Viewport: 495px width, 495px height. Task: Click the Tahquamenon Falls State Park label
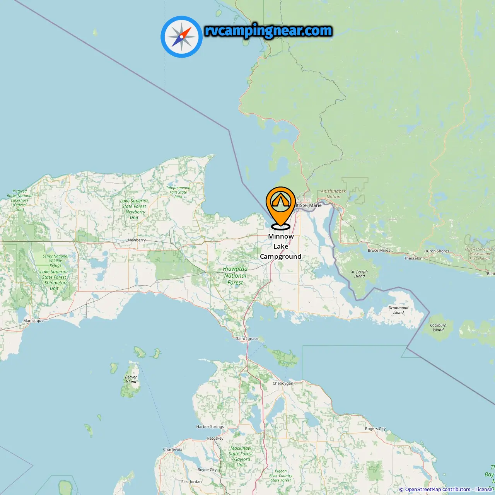coord(178,192)
